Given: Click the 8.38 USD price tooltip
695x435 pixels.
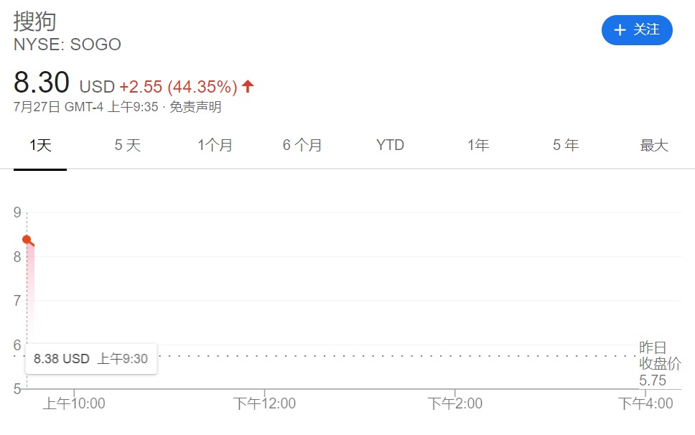Looking at the screenshot, I should pyautogui.click(x=90, y=359).
